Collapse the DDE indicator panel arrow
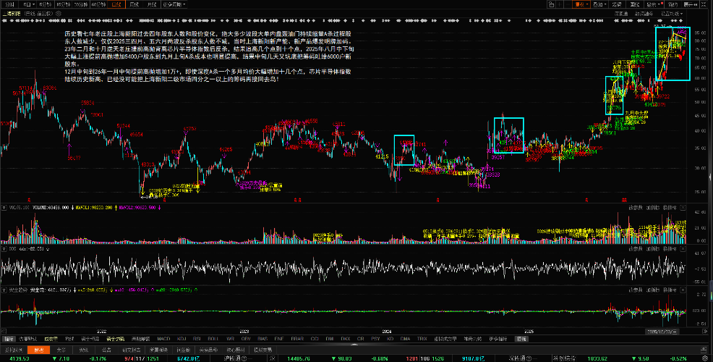The image size is (713, 362). click(x=4, y=249)
